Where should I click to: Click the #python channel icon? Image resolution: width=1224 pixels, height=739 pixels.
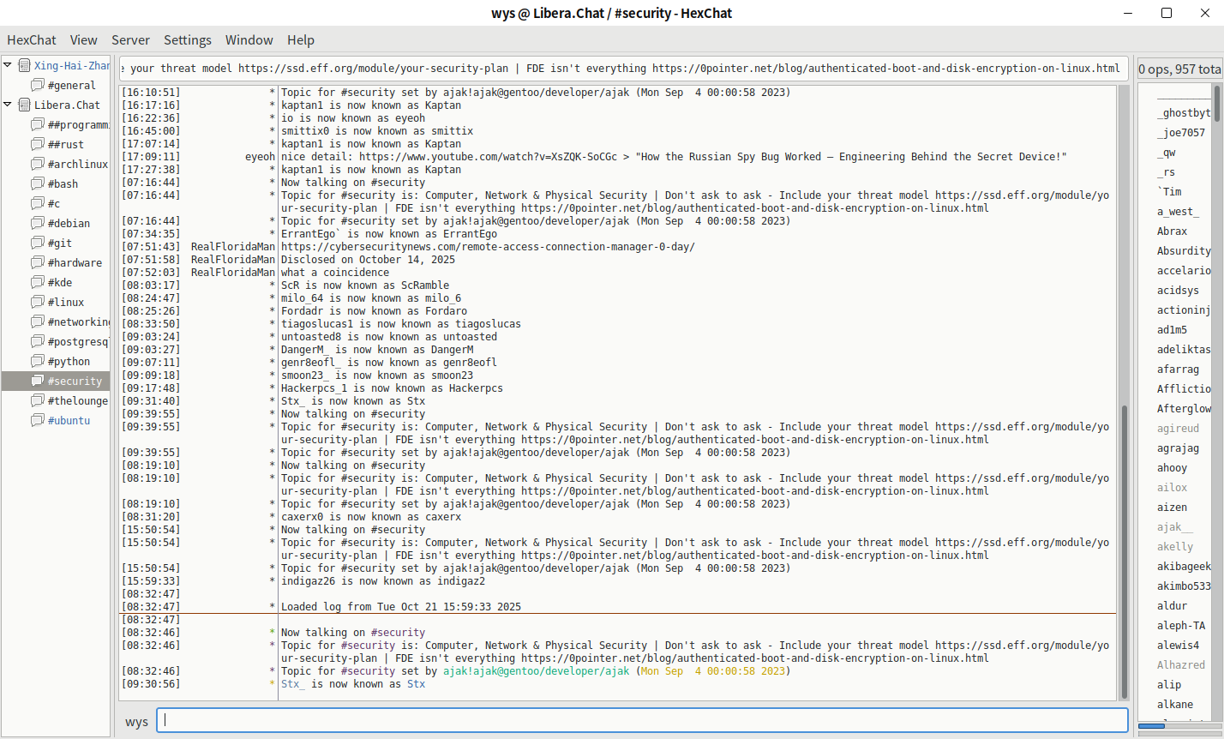point(38,361)
